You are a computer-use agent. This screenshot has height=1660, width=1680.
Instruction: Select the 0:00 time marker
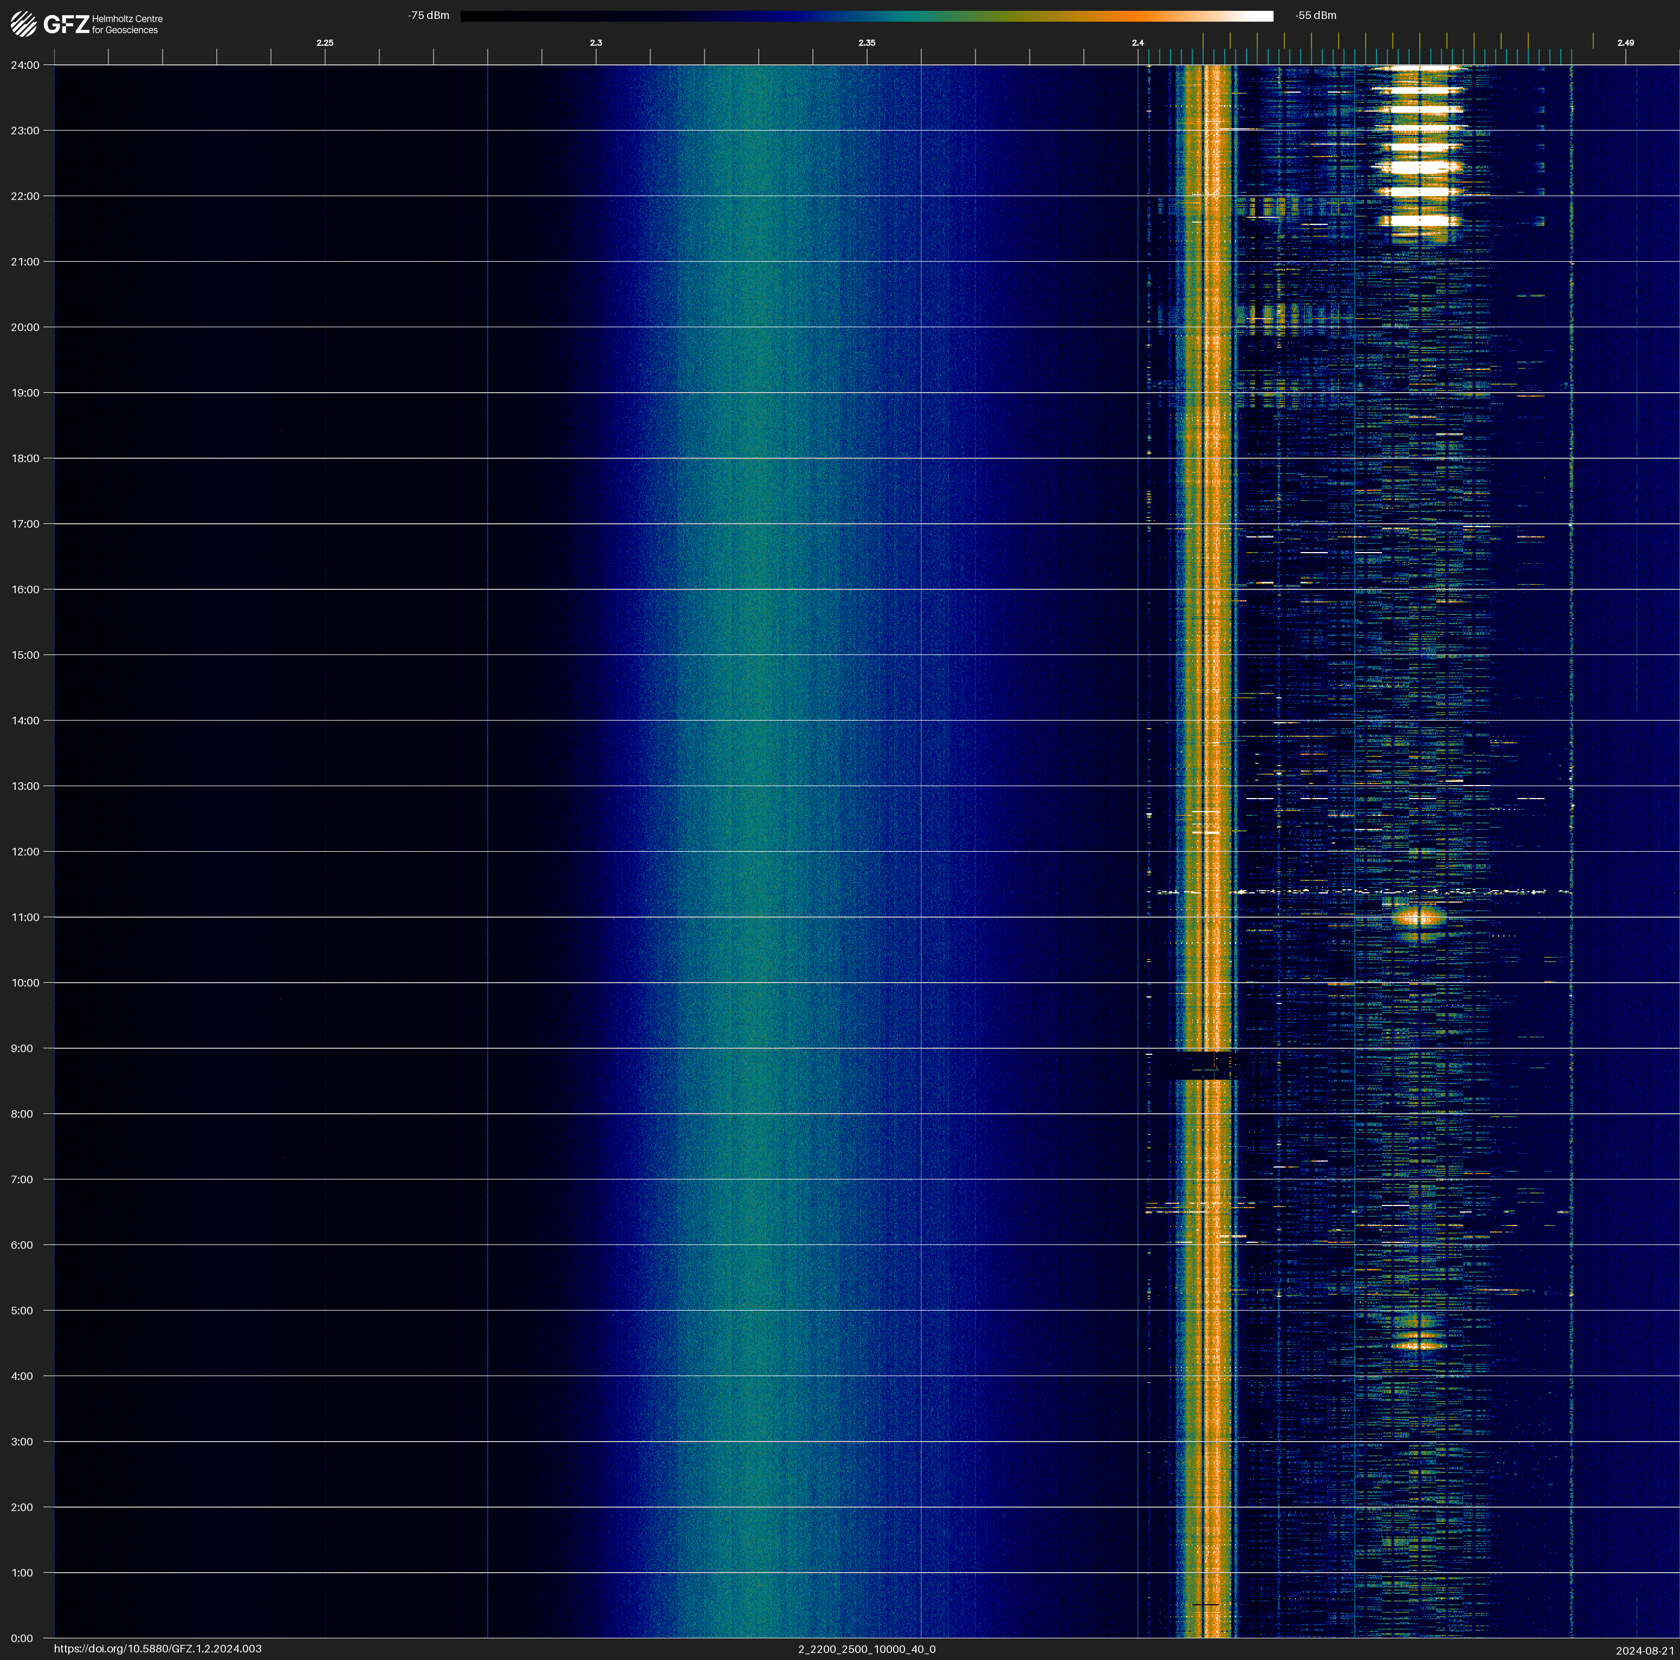click(x=23, y=1638)
